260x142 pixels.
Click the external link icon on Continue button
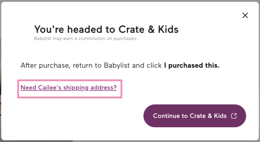[234, 116]
